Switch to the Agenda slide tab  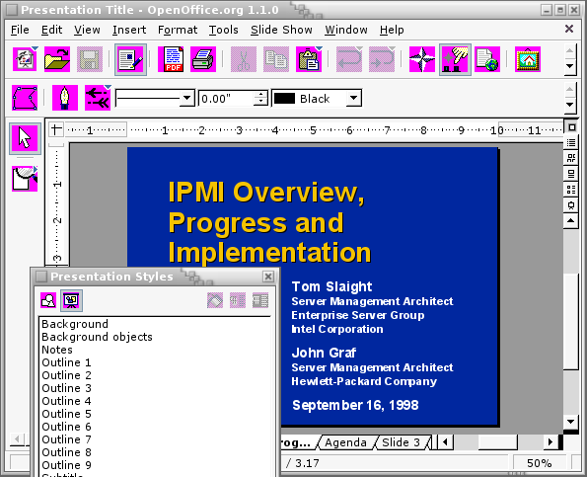pos(345,442)
